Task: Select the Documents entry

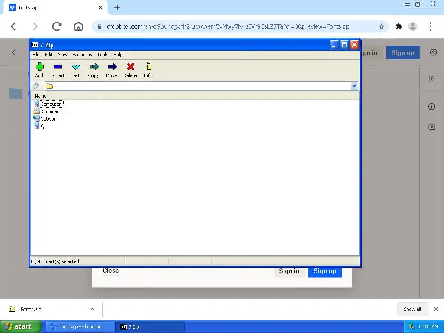Action: (49, 111)
